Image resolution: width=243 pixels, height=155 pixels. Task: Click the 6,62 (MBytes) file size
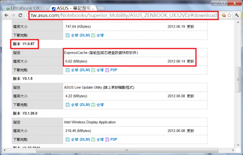pyautogui.click(x=76, y=61)
